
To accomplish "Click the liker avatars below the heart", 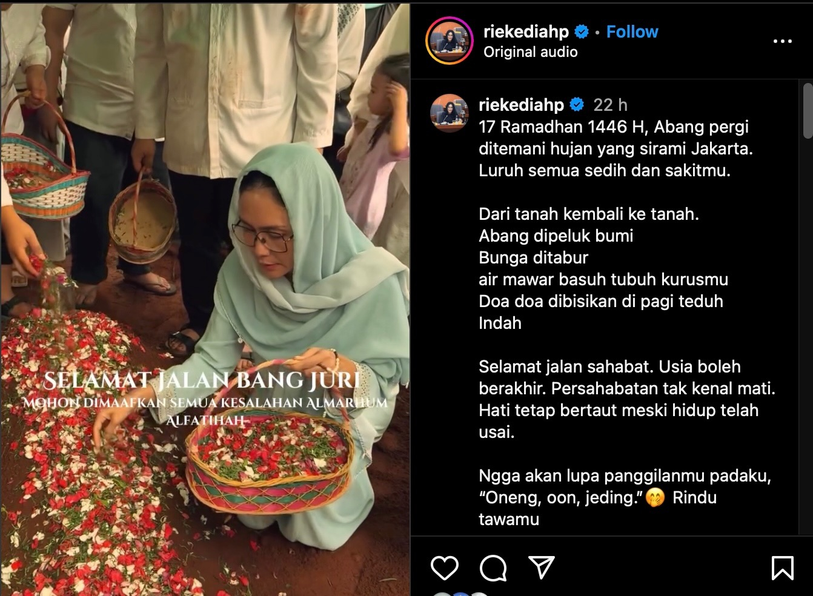I will (x=460, y=594).
